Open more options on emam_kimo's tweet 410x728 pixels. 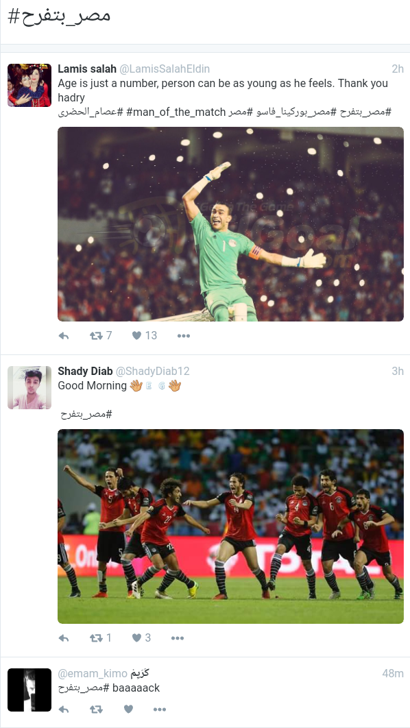click(x=159, y=709)
